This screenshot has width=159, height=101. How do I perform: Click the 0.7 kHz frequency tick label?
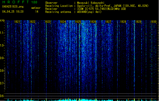click(2, 83)
